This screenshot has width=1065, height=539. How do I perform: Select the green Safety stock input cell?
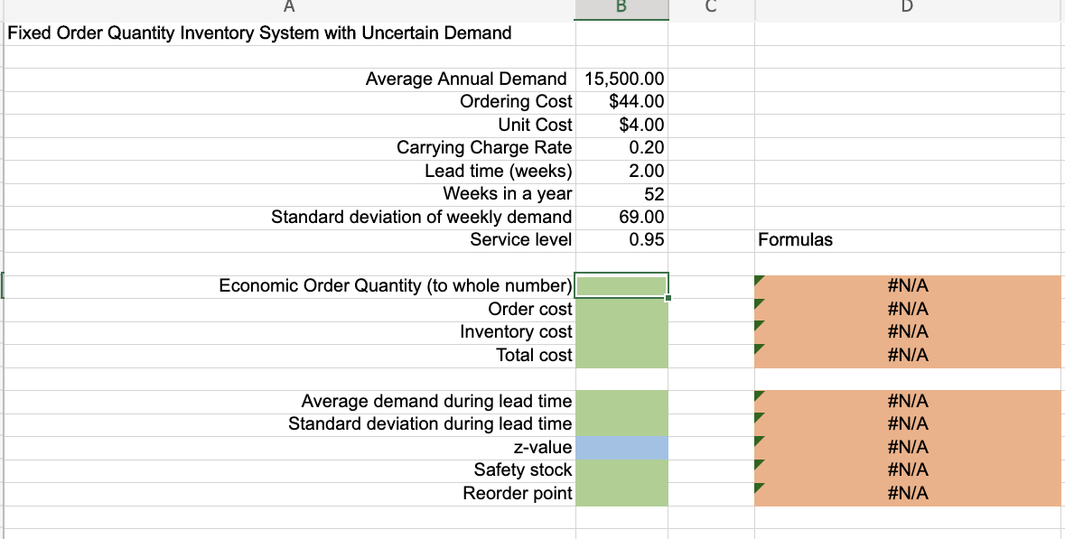621,469
